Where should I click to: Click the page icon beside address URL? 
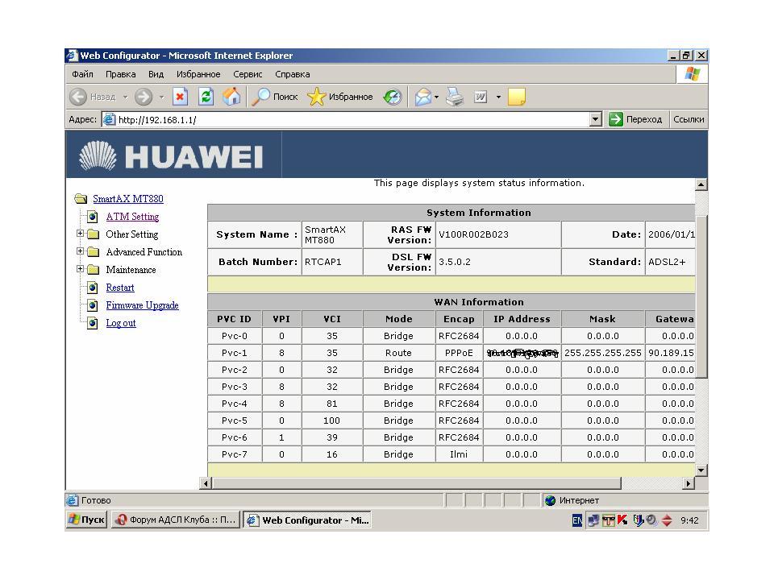coord(109,119)
